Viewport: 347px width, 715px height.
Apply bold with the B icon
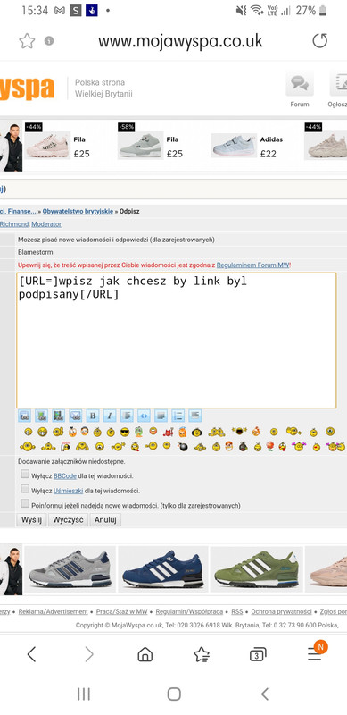click(x=93, y=416)
